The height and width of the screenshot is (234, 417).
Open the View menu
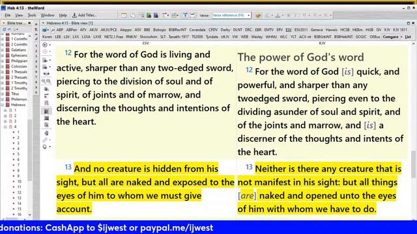pos(19,16)
